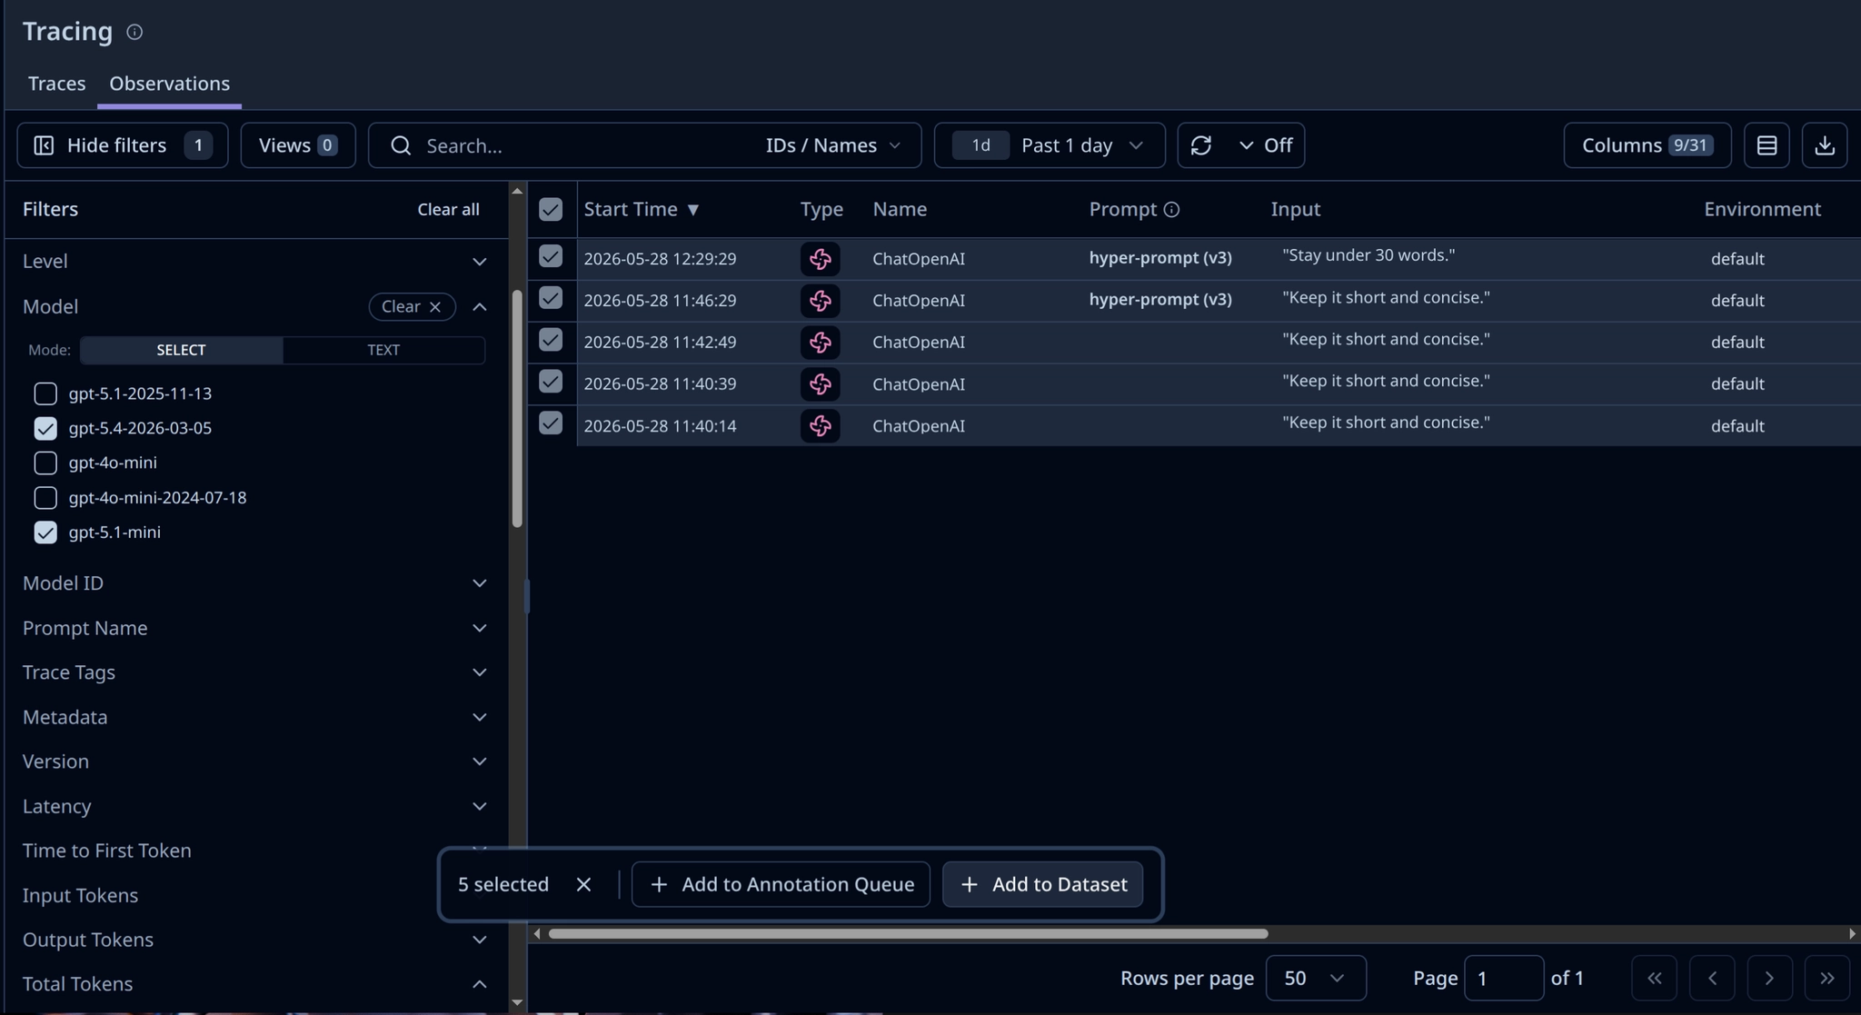Uncheck the 11:42:49 row checkbox
This screenshot has width=1861, height=1015.
click(551, 340)
